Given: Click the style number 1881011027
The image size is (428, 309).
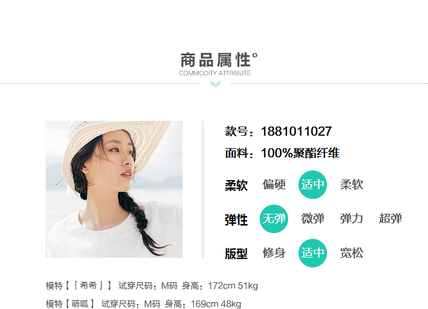Looking at the screenshot, I should [296, 132].
